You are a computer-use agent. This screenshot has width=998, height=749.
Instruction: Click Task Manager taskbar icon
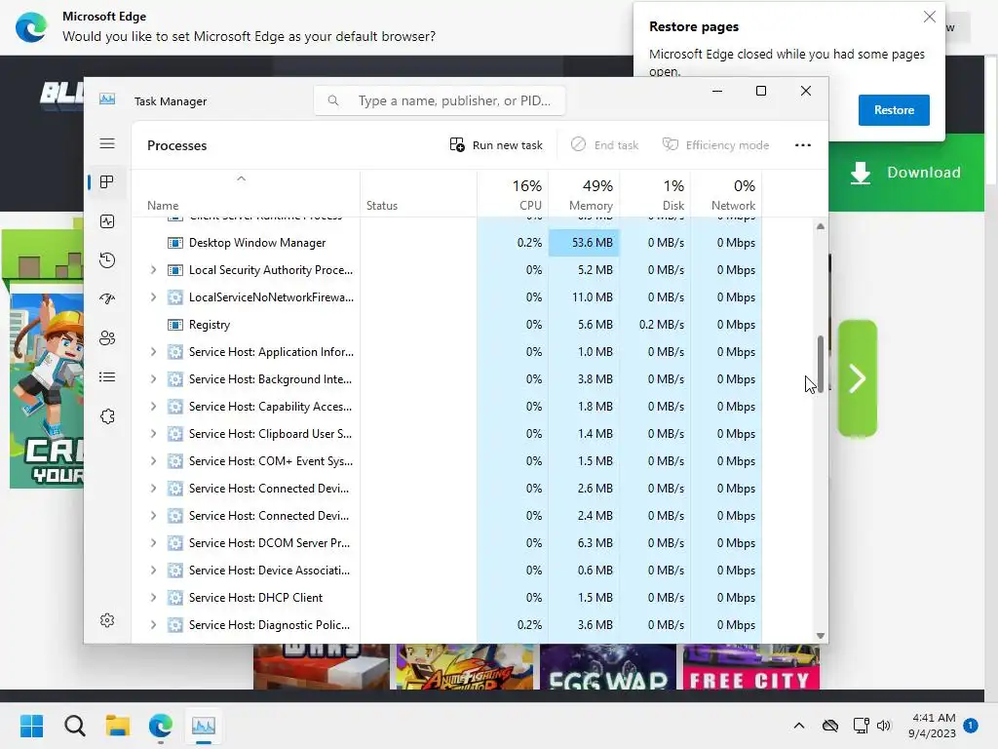point(204,726)
